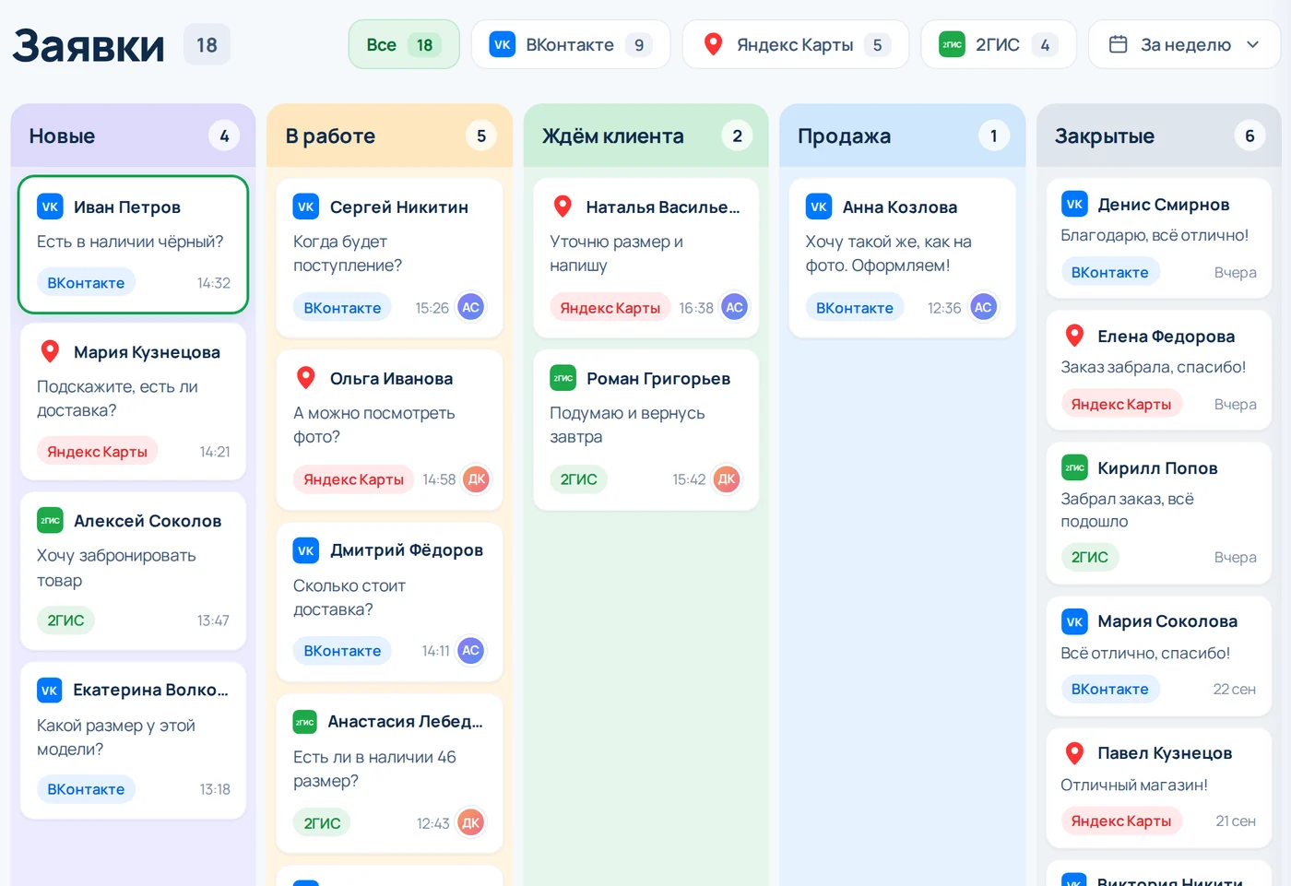Click the Новые column header
The image size is (1291, 886).
click(x=134, y=136)
